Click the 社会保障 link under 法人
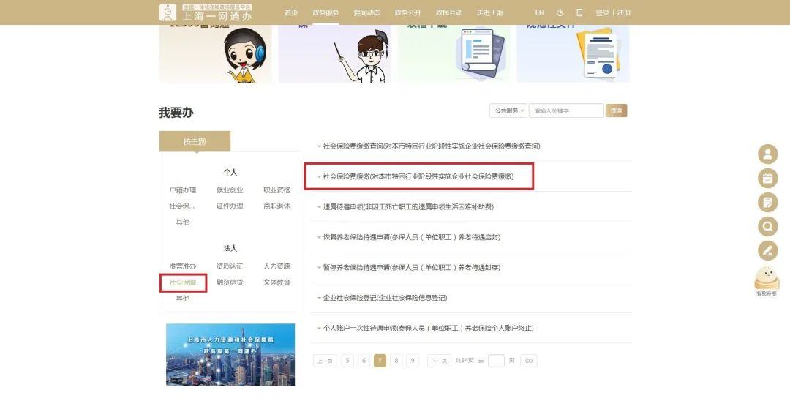790x401 pixels. click(183, 282)
